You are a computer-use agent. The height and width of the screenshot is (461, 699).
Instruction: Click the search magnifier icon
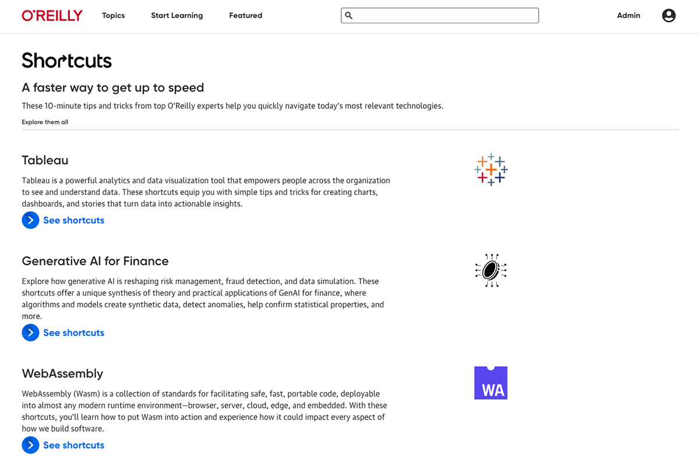coord(349,16)
